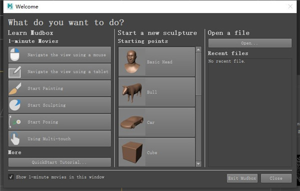
Task: Click Exit Mudbox button
Action: (242, 178)
